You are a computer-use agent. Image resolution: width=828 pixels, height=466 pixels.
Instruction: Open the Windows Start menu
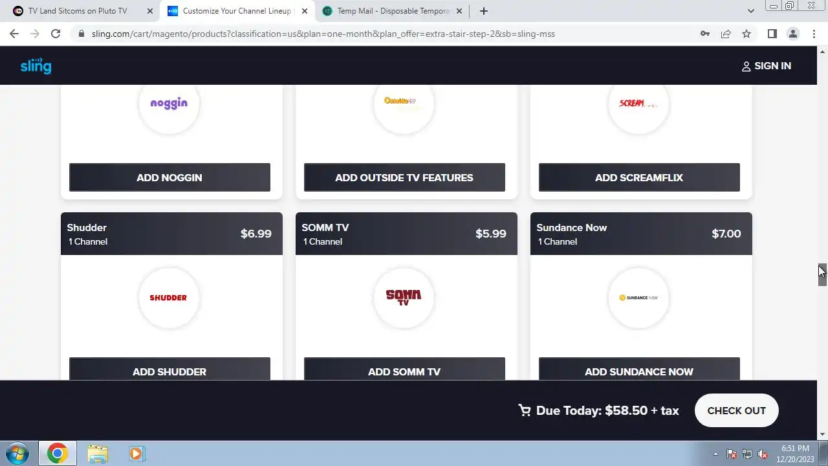click(x=17, y=453)
